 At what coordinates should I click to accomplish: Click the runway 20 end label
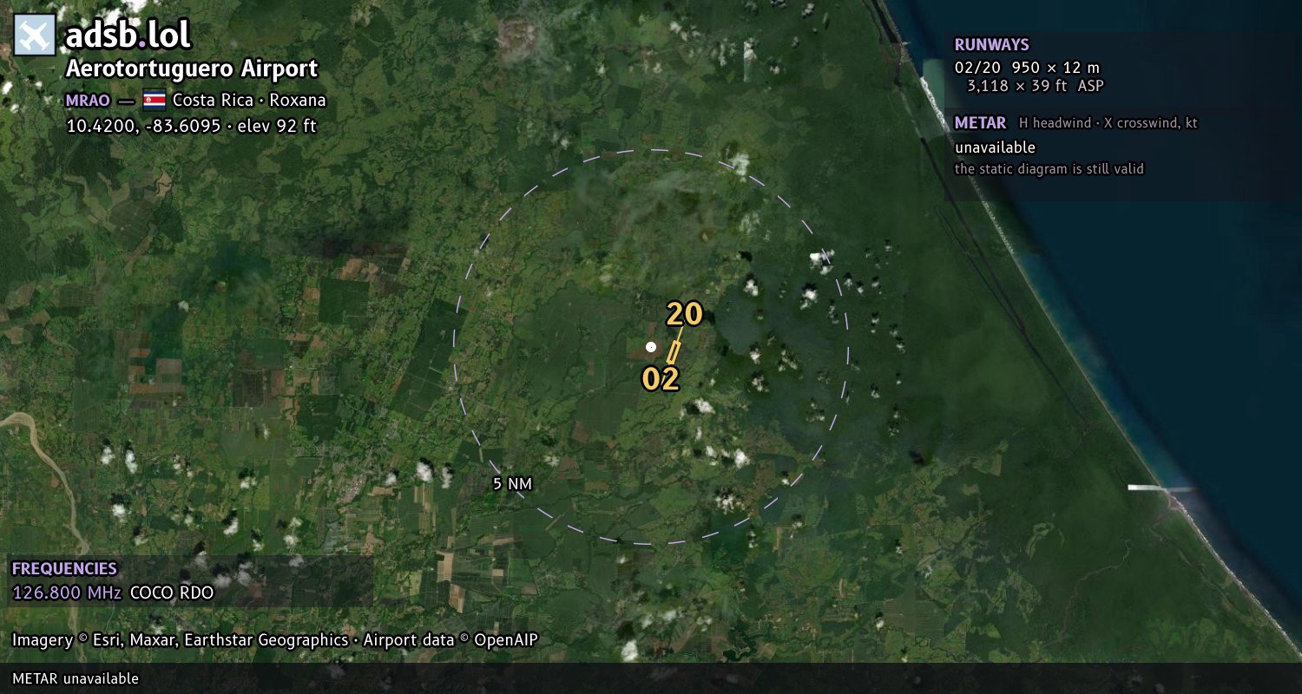point(684,315)
